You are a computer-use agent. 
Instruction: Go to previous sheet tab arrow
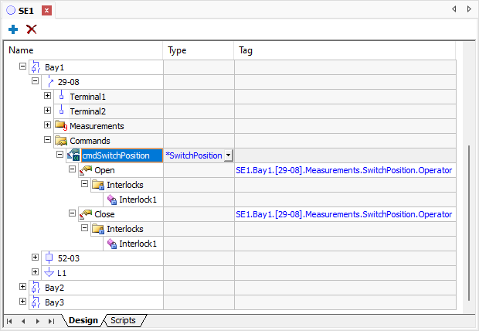pos(23,321)
